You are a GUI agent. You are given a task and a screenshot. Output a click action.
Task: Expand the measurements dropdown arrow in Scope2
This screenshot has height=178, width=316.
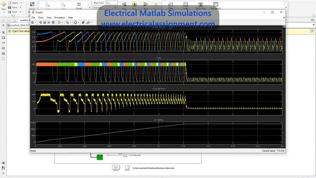coord(91,22)
